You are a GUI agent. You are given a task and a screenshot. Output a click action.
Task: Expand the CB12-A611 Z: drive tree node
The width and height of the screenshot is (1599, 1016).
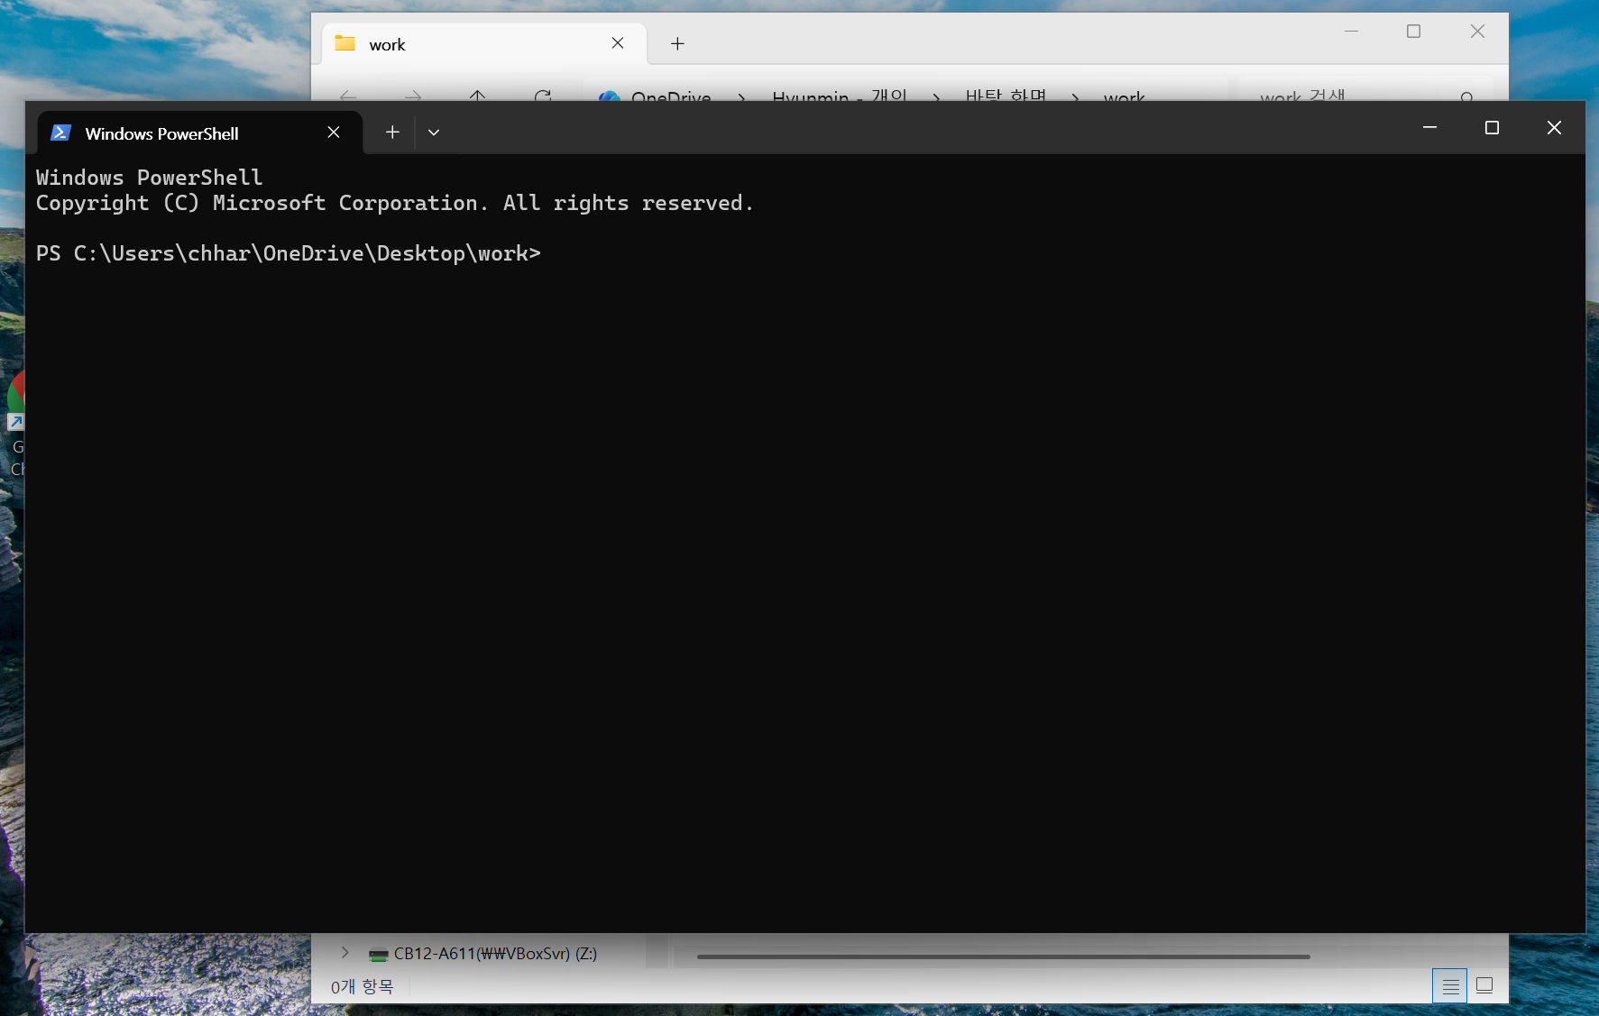coord(345,953)
